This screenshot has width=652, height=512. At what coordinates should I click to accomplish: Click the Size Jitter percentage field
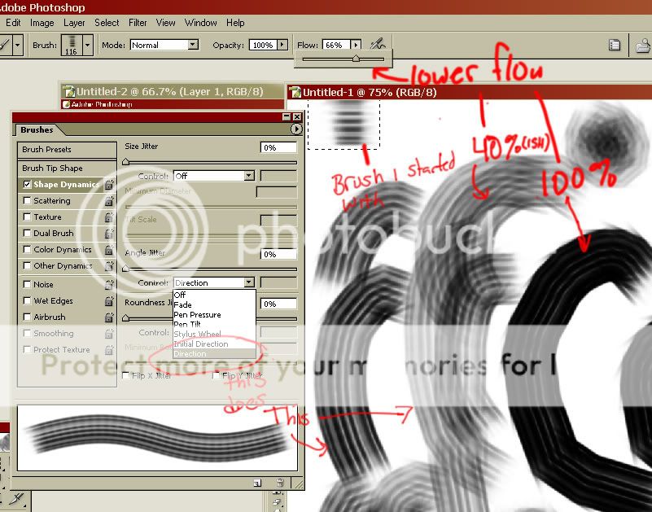(x=278, y=147)
